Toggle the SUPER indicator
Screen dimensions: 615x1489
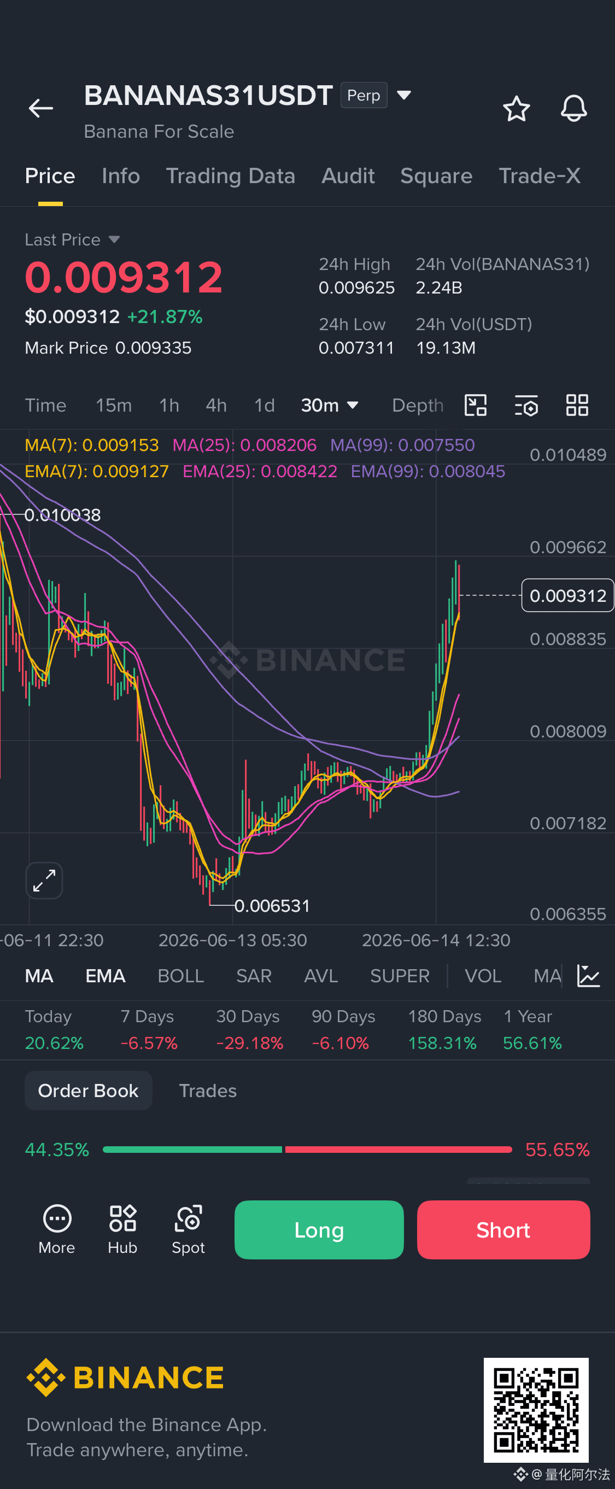pos(400,976)
